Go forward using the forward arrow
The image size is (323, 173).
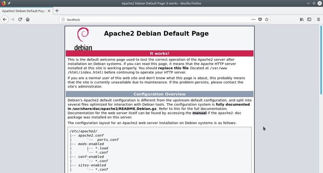point(13,19)
